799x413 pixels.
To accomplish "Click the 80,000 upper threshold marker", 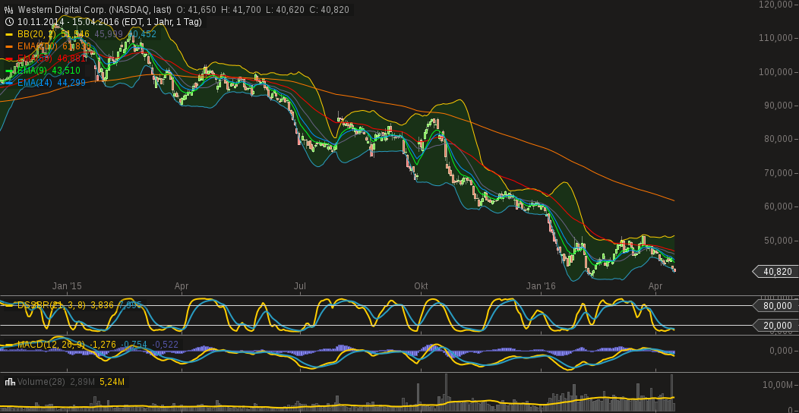I will pyautogui.click(x=777, y=306).
